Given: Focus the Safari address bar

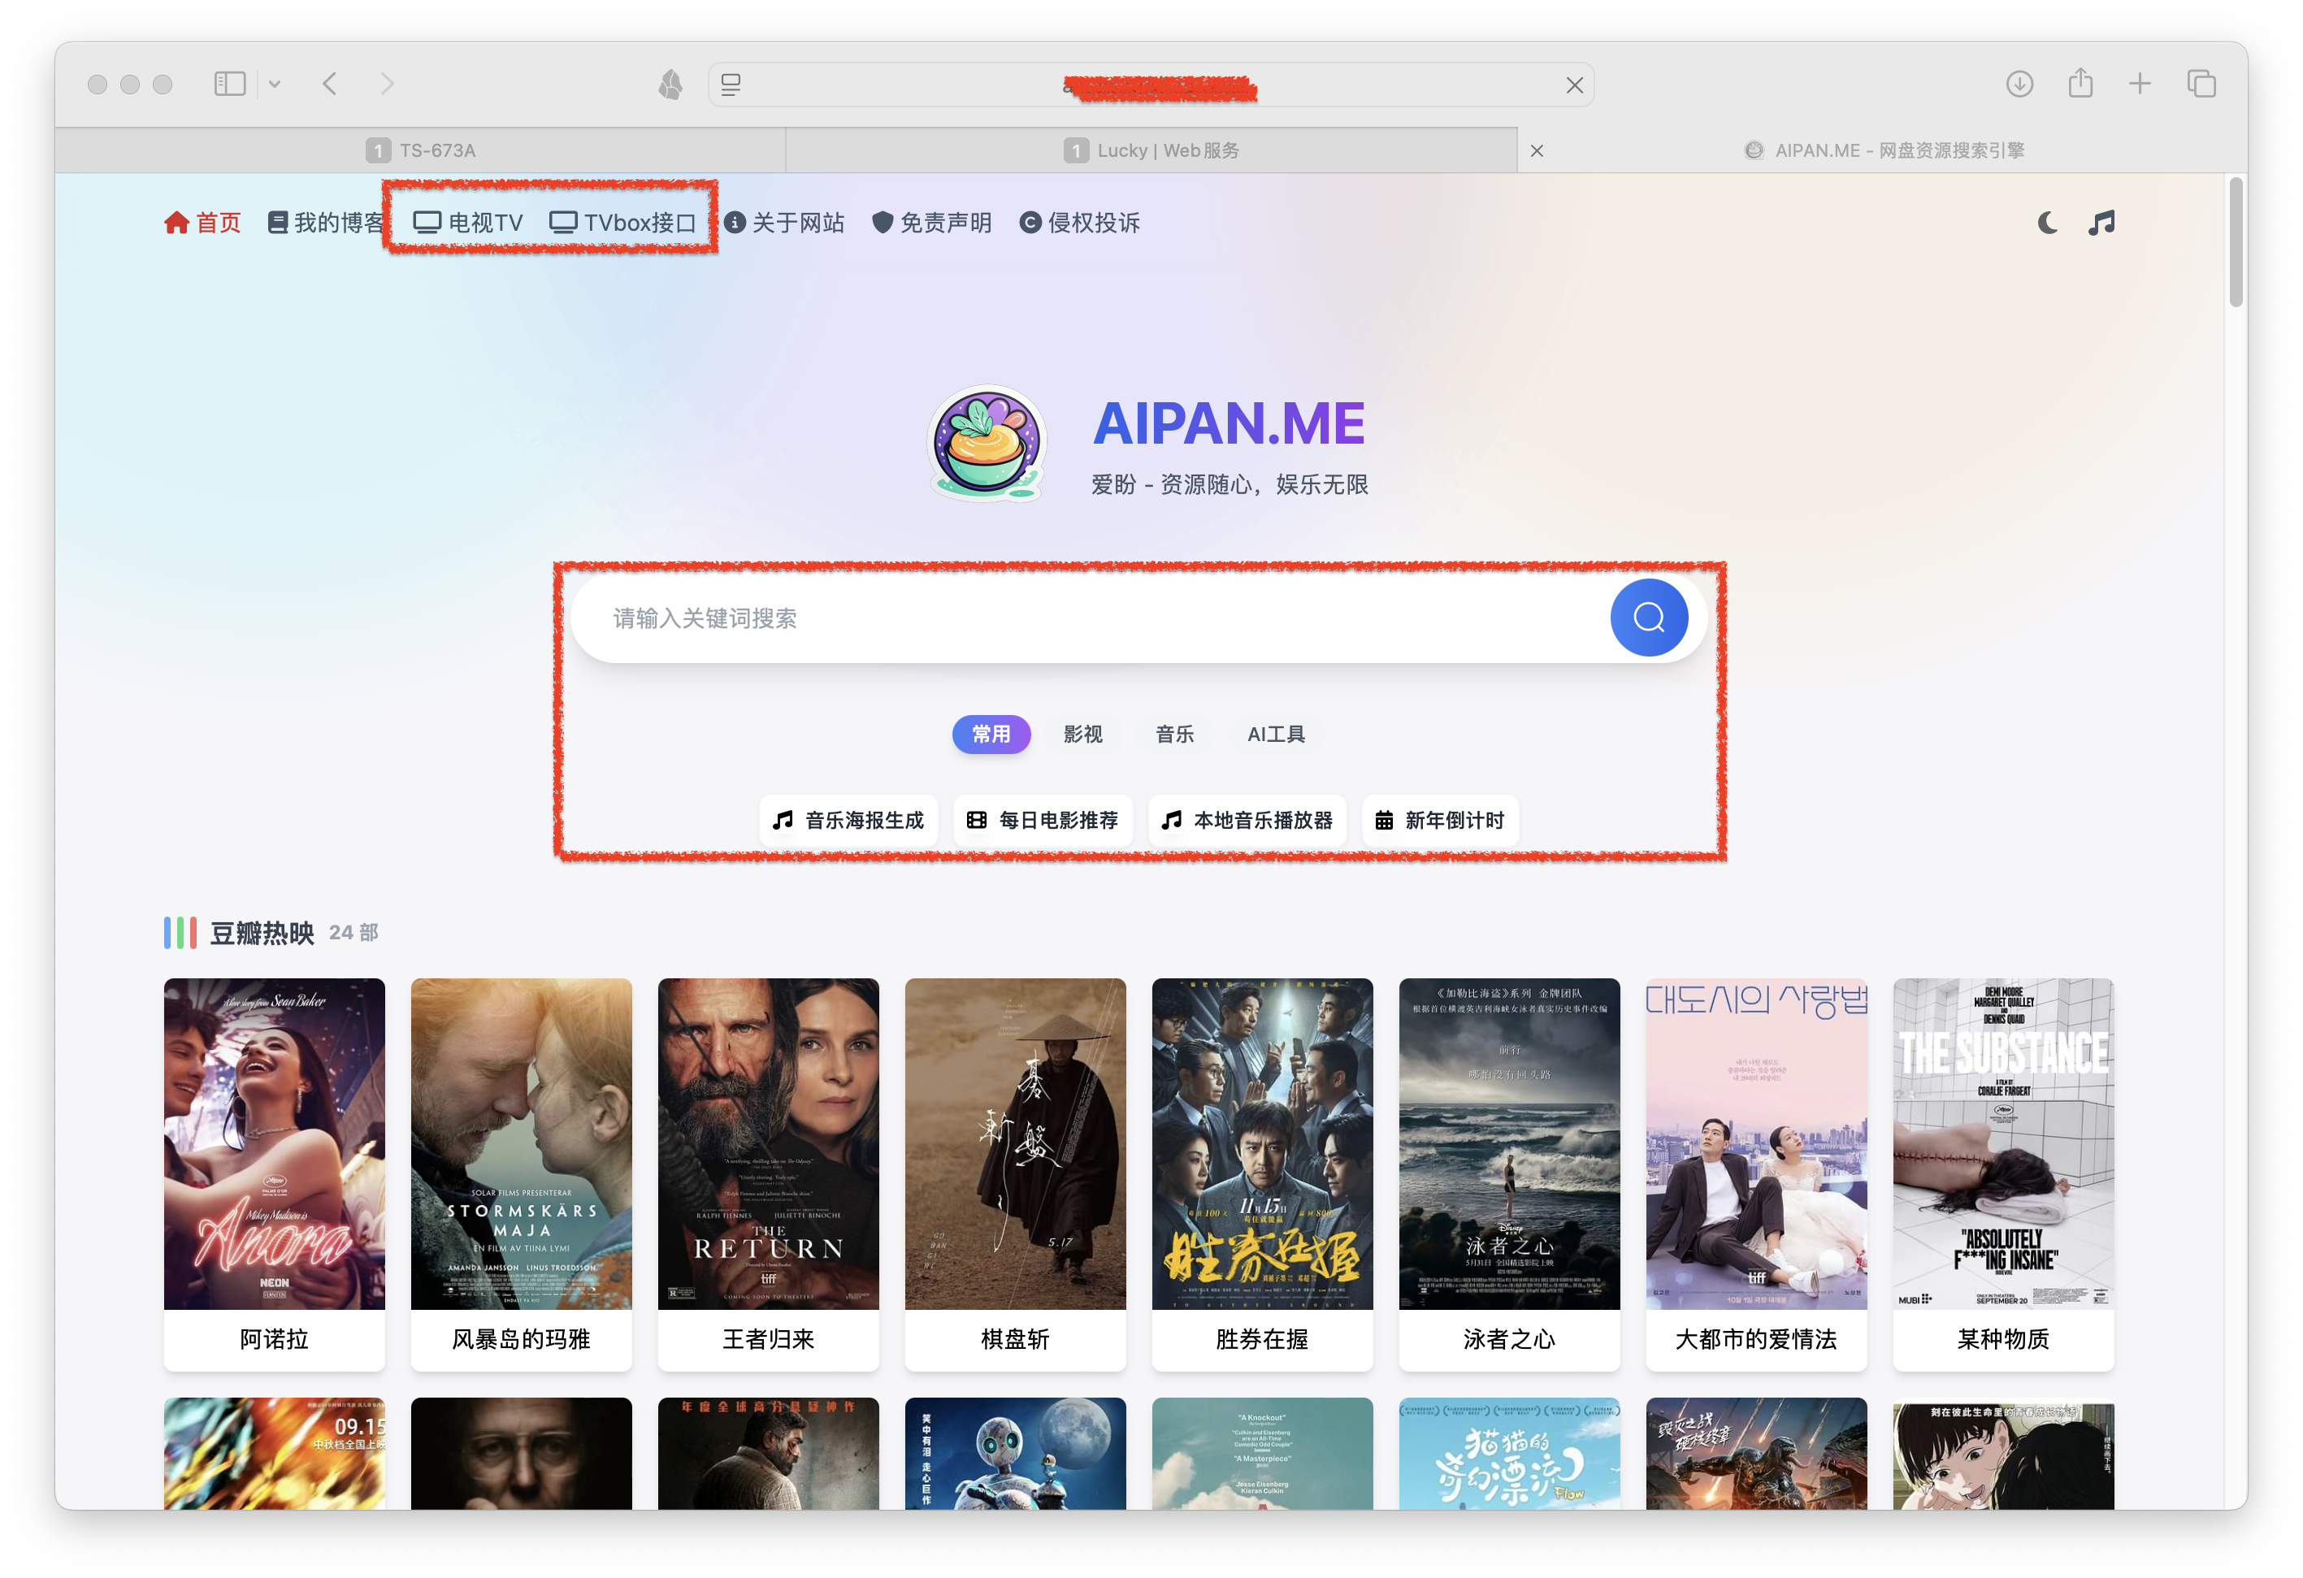Looking at the screenshot, I should click(1151, 85).
